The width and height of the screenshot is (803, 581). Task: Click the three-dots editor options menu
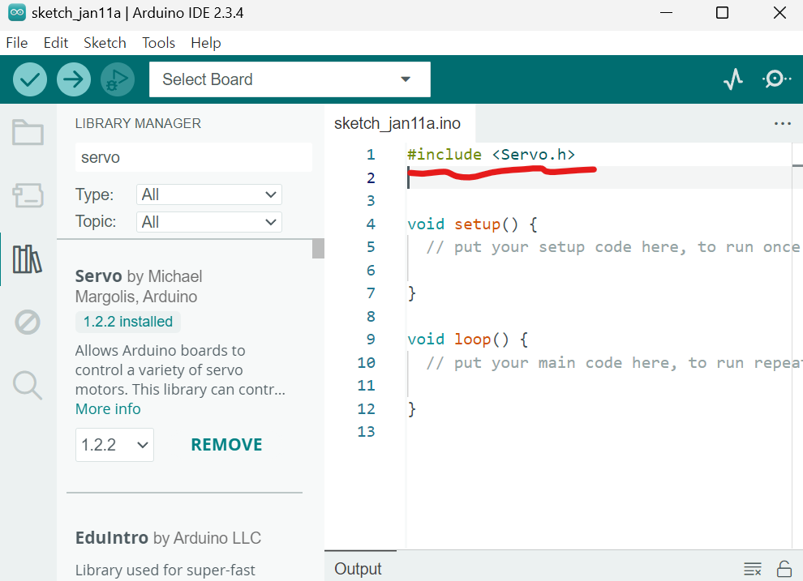click(783, 123)
